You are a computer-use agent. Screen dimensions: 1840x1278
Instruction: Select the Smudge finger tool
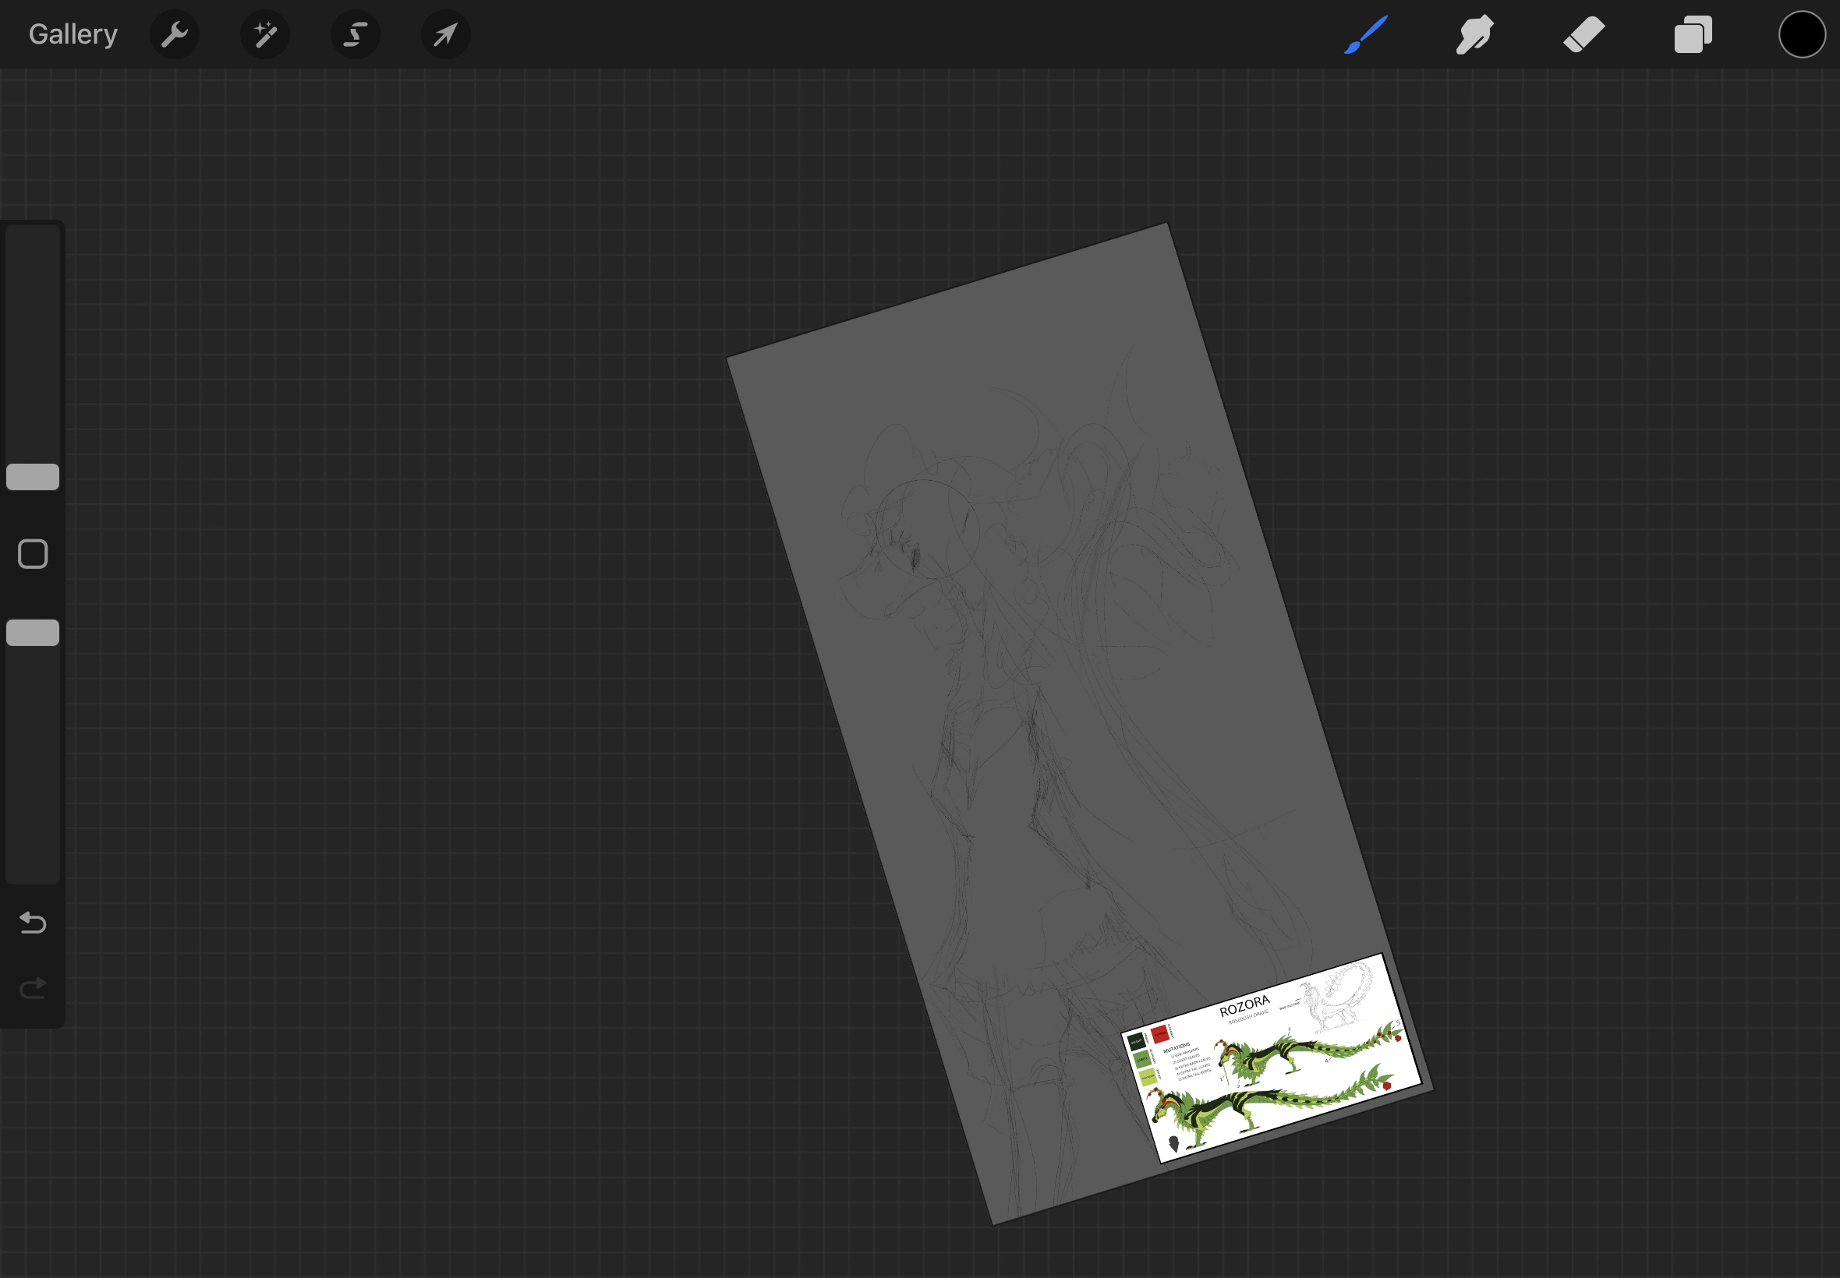click(1474, 34)
